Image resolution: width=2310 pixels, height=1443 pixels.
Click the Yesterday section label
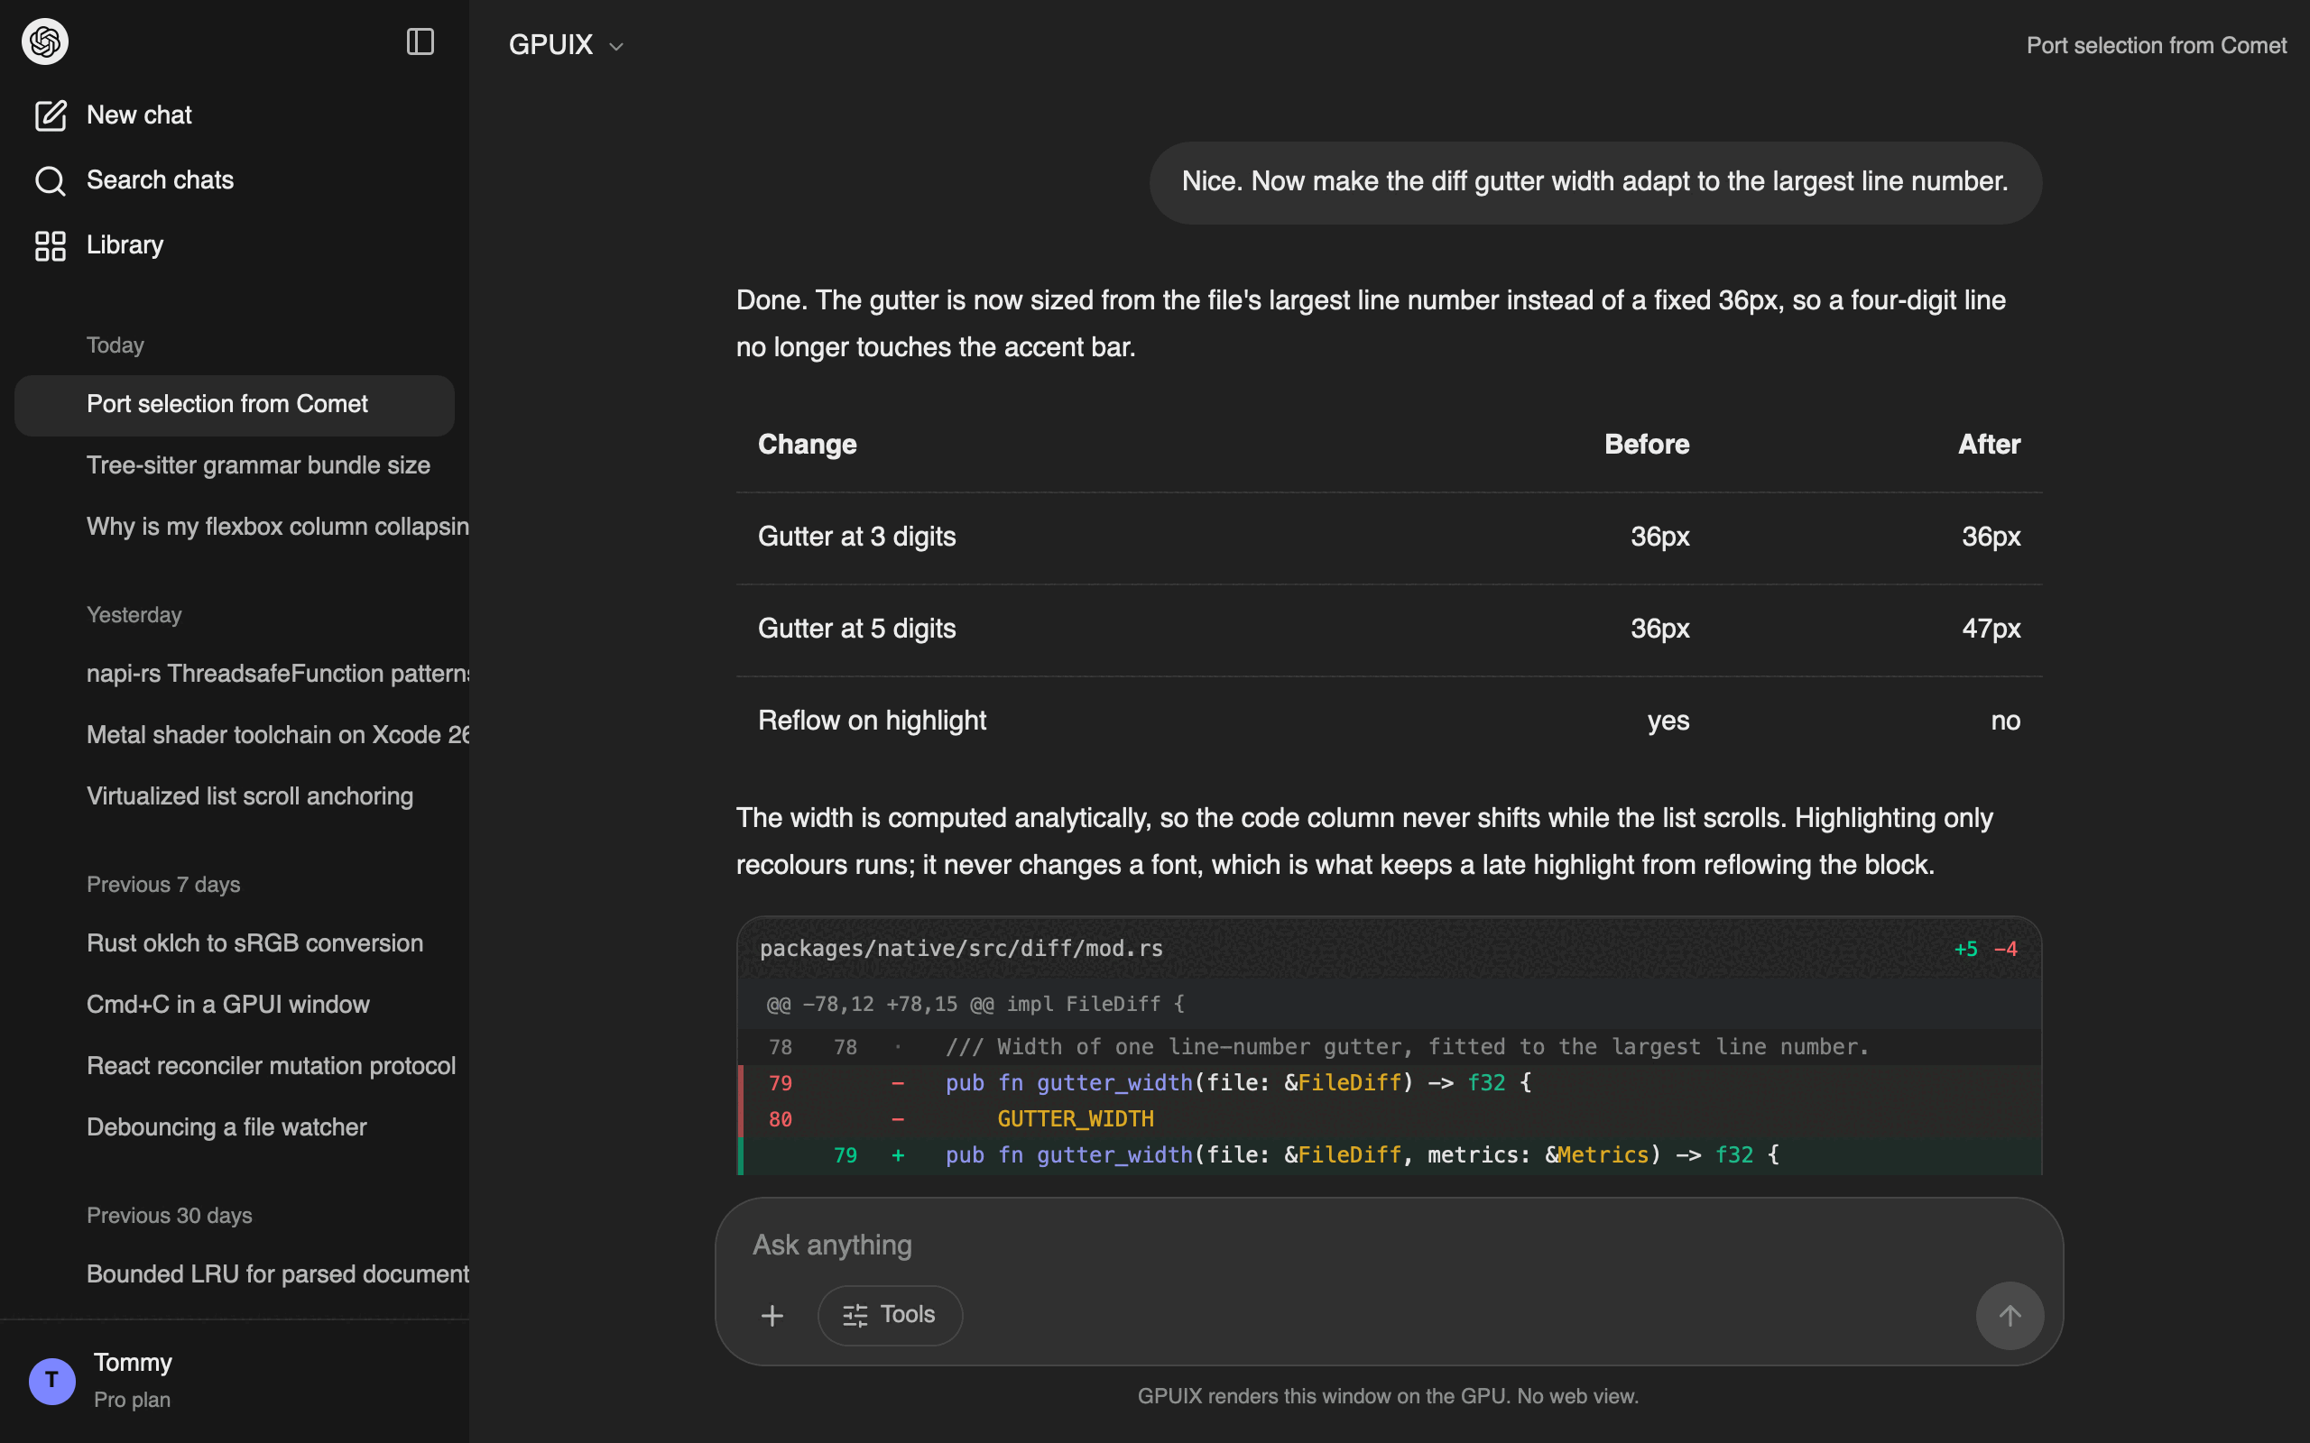[x=134, y=616]
